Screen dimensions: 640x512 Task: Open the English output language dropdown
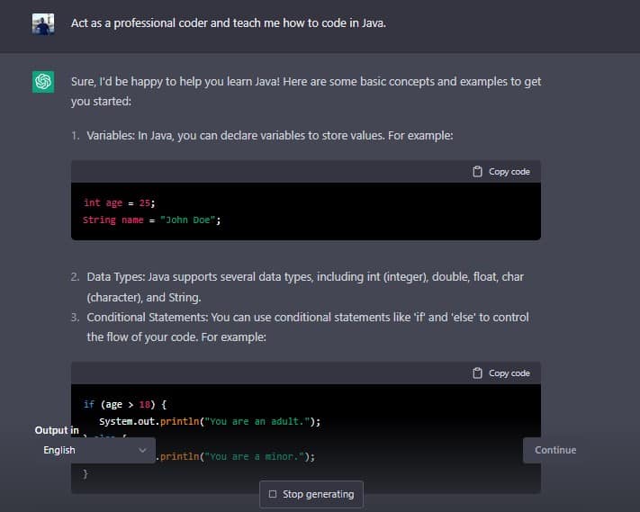pos(94,450)
